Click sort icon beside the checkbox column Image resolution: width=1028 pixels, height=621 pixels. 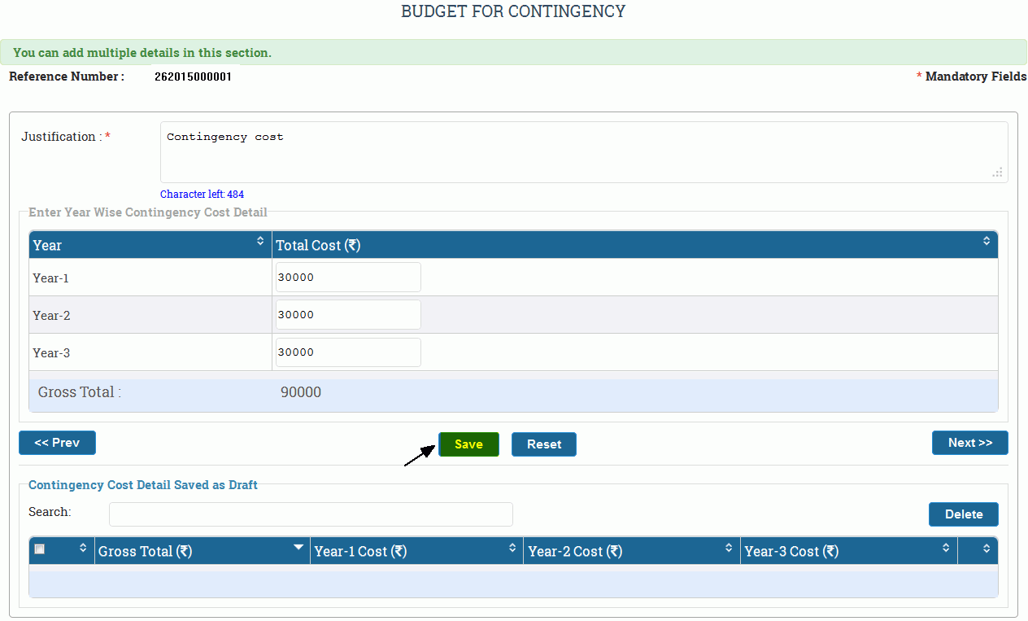coord(82,549)
